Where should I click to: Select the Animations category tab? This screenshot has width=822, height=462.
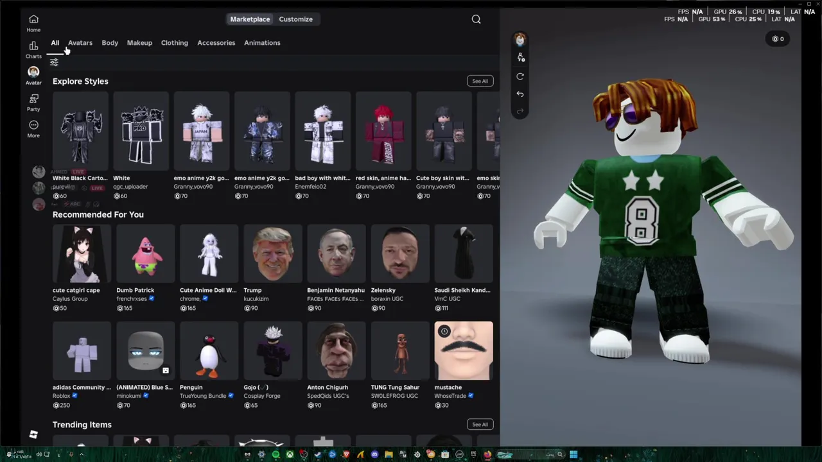(262, 43)
